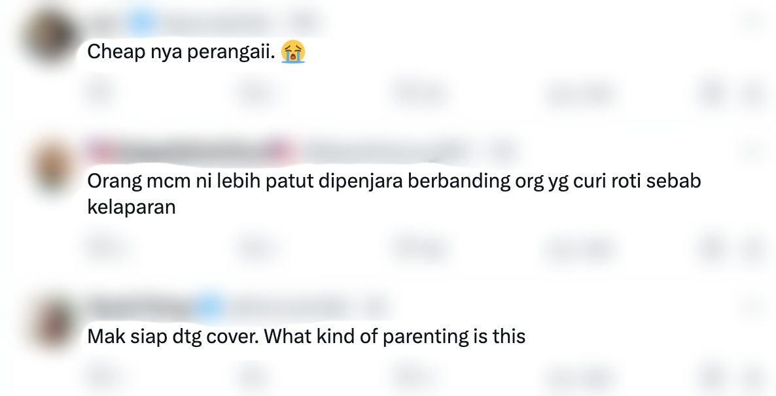View stats of "Orang mcm ni" tweet
This screenshot has width=776, height=396.
(x=580, y=248)
